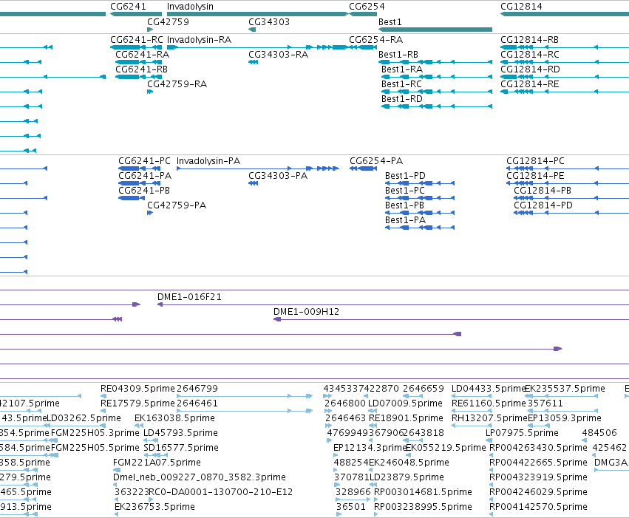Click protein CG12814-PD label
This screenshot has width=629, height=518.
coord(543,205)
